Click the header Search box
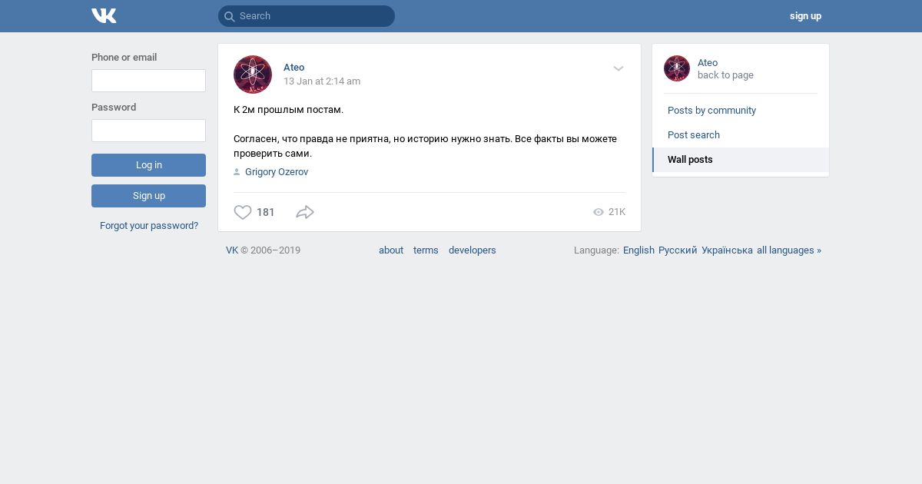 tap(307, 16)
